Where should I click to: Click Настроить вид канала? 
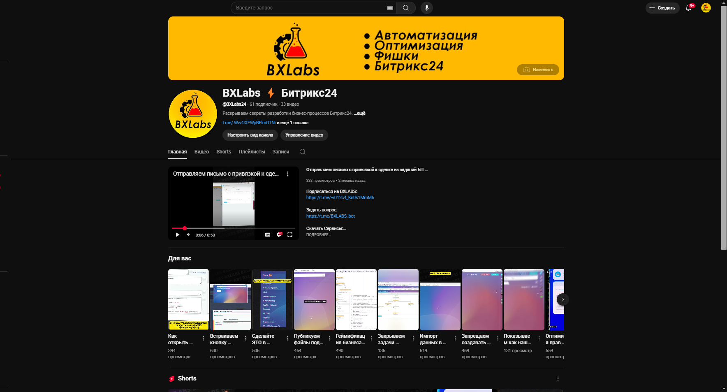[x=250, y=135]
